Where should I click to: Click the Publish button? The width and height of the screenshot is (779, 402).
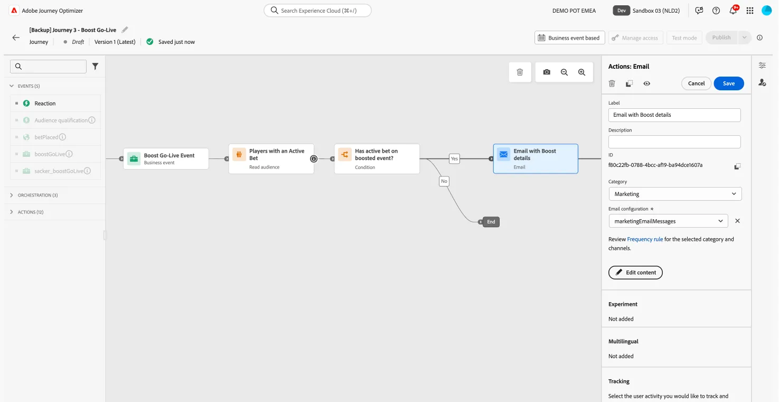point(721,38)
